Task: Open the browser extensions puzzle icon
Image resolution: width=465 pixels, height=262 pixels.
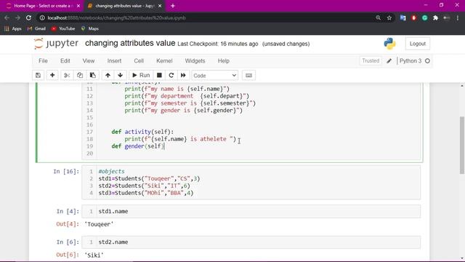Action: click(435, 17)
